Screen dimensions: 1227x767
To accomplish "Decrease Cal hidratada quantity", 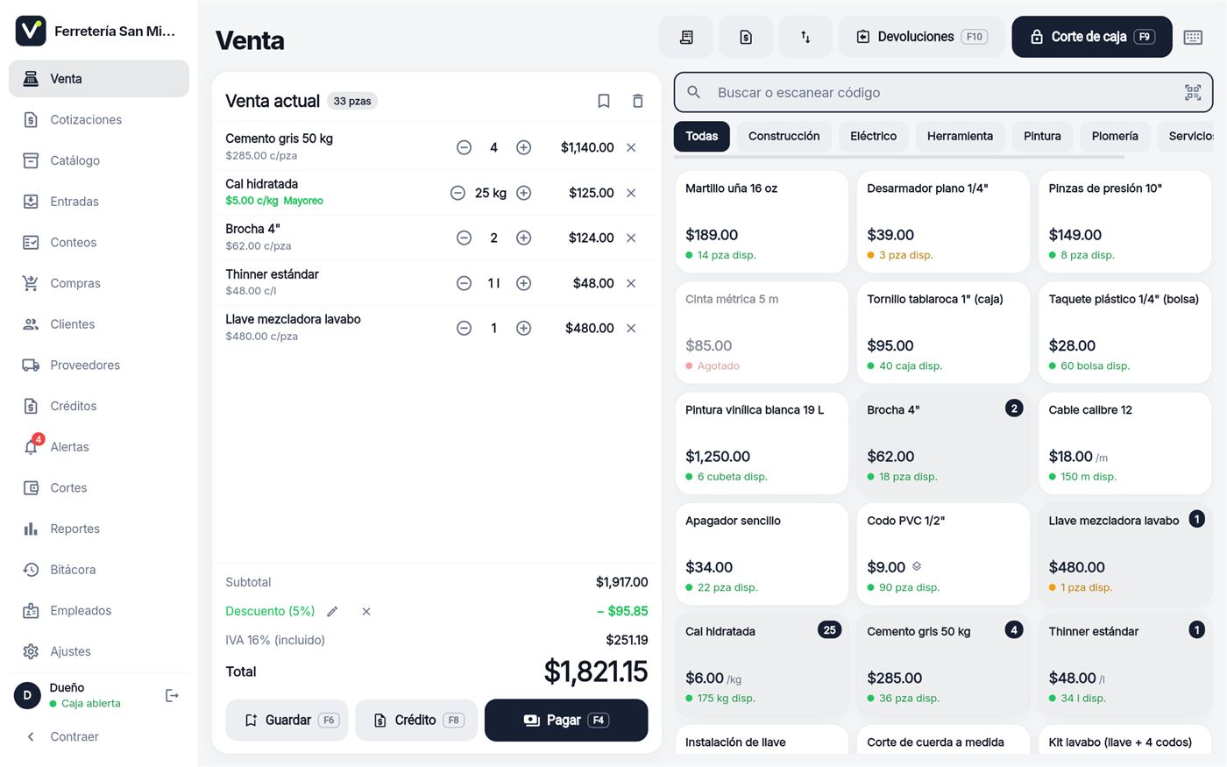I will pos(457,193).
